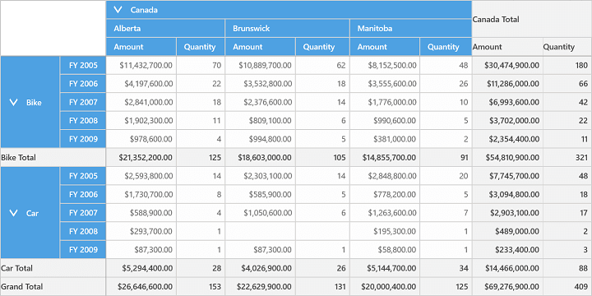Select cell with value $2,848,800.00
Viewport: 592px width, 296px height.
pyautogui.click(x=385, y=176)
